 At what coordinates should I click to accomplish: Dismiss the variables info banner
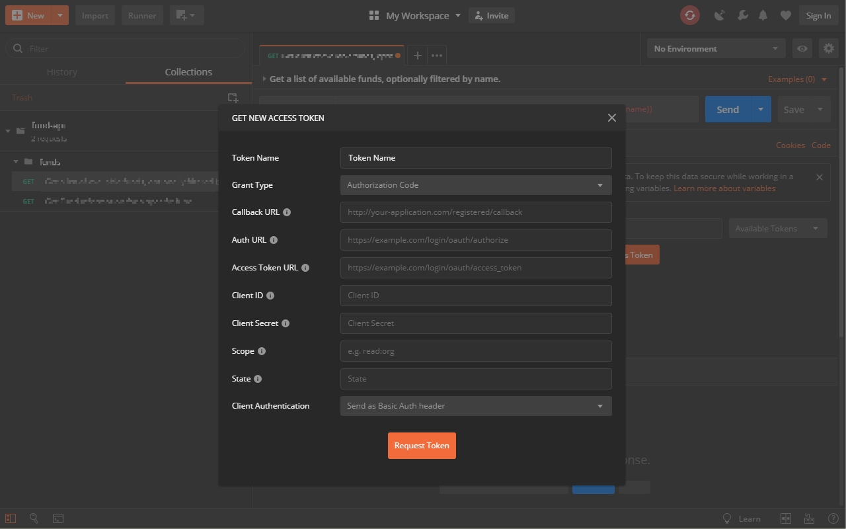pyautogui.click(x=820, y=177)
